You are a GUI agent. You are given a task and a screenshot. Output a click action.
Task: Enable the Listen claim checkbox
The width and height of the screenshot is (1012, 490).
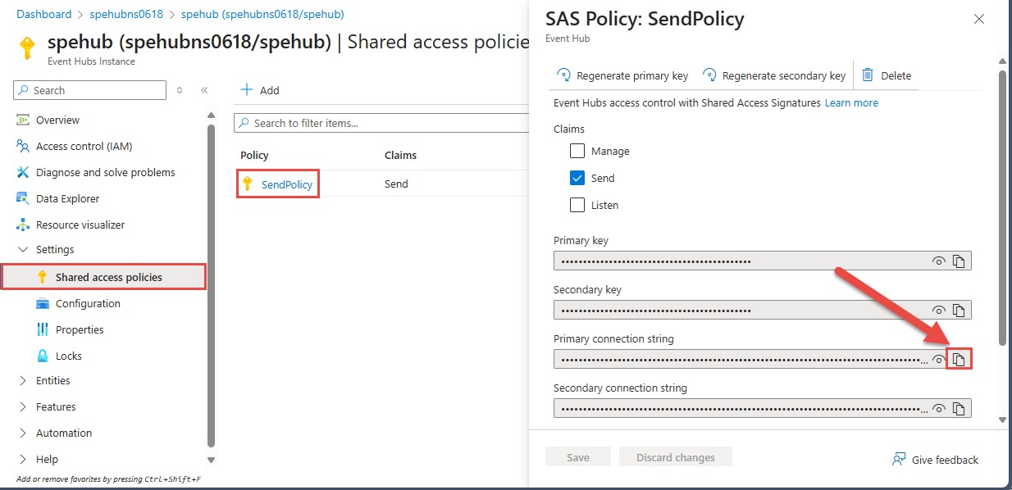(577, 205)
